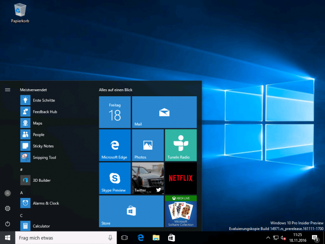Open the Photos tile
Screen dimensions: 325x244
tap(148, 145)
